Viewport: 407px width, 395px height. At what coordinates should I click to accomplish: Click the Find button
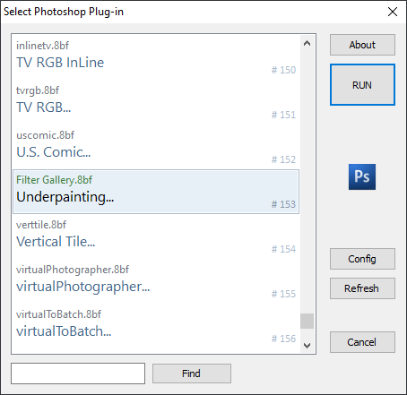[x=192, y=374]
